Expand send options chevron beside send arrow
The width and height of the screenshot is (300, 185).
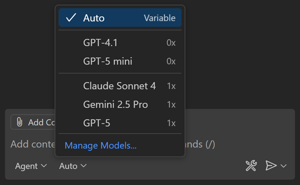(x=284, y=166)
